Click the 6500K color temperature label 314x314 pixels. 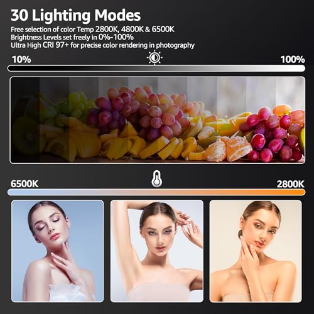(x=24, y=184)
